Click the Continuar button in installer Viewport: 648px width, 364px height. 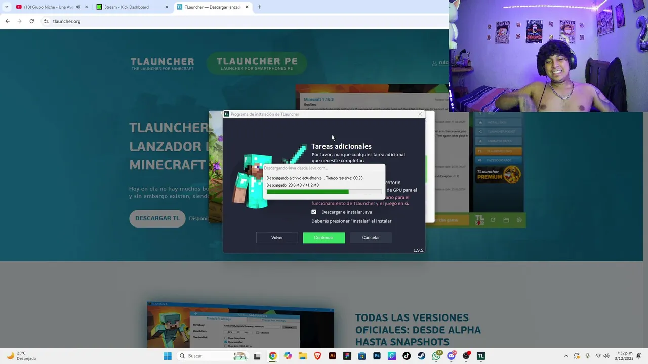click(x=324, y=238)
